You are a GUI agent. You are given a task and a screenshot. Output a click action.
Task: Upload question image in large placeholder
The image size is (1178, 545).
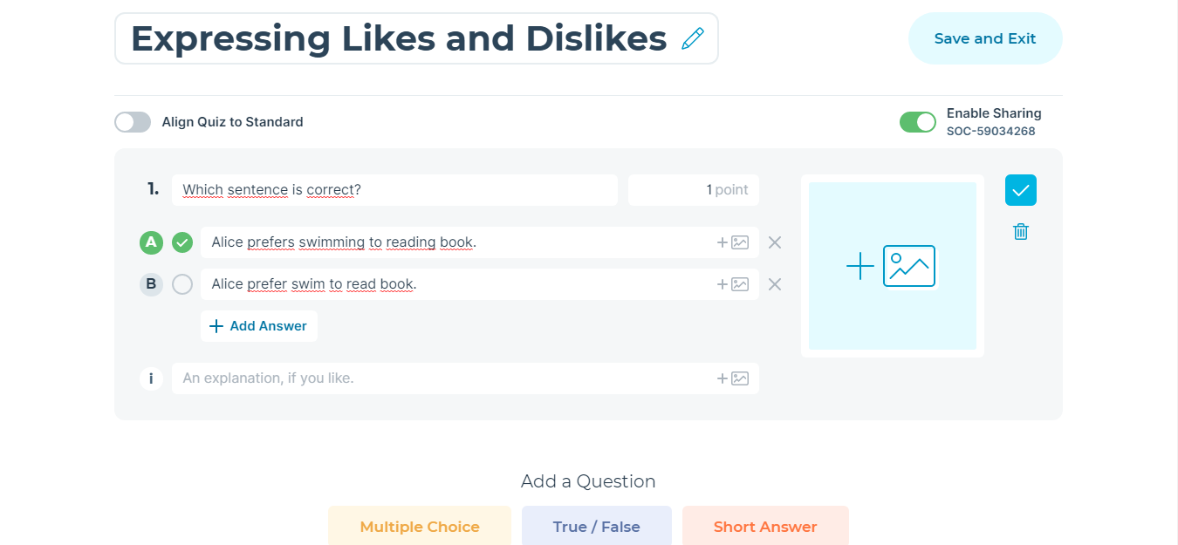coord(892,266)
